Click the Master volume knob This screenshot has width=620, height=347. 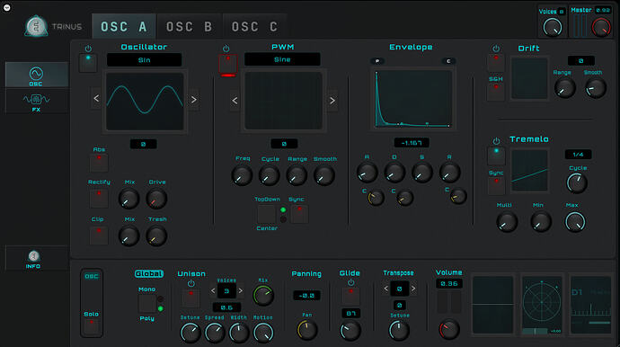(x=601, y=28)
